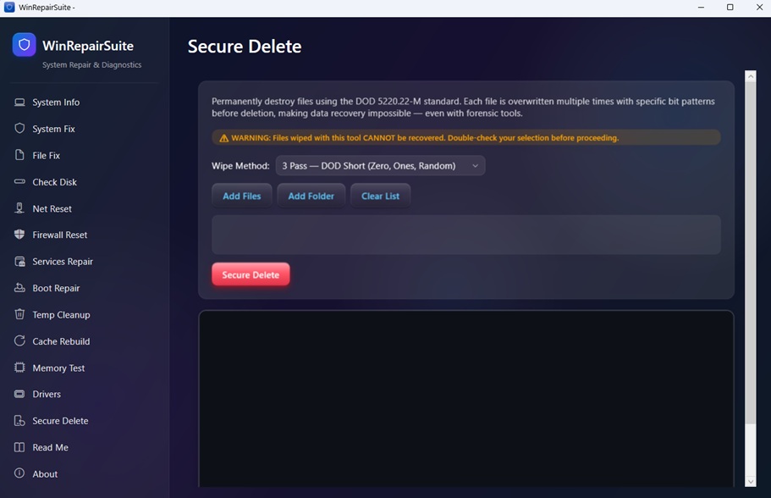Click the WinRepairSuite shield logo

click(23, 45)
